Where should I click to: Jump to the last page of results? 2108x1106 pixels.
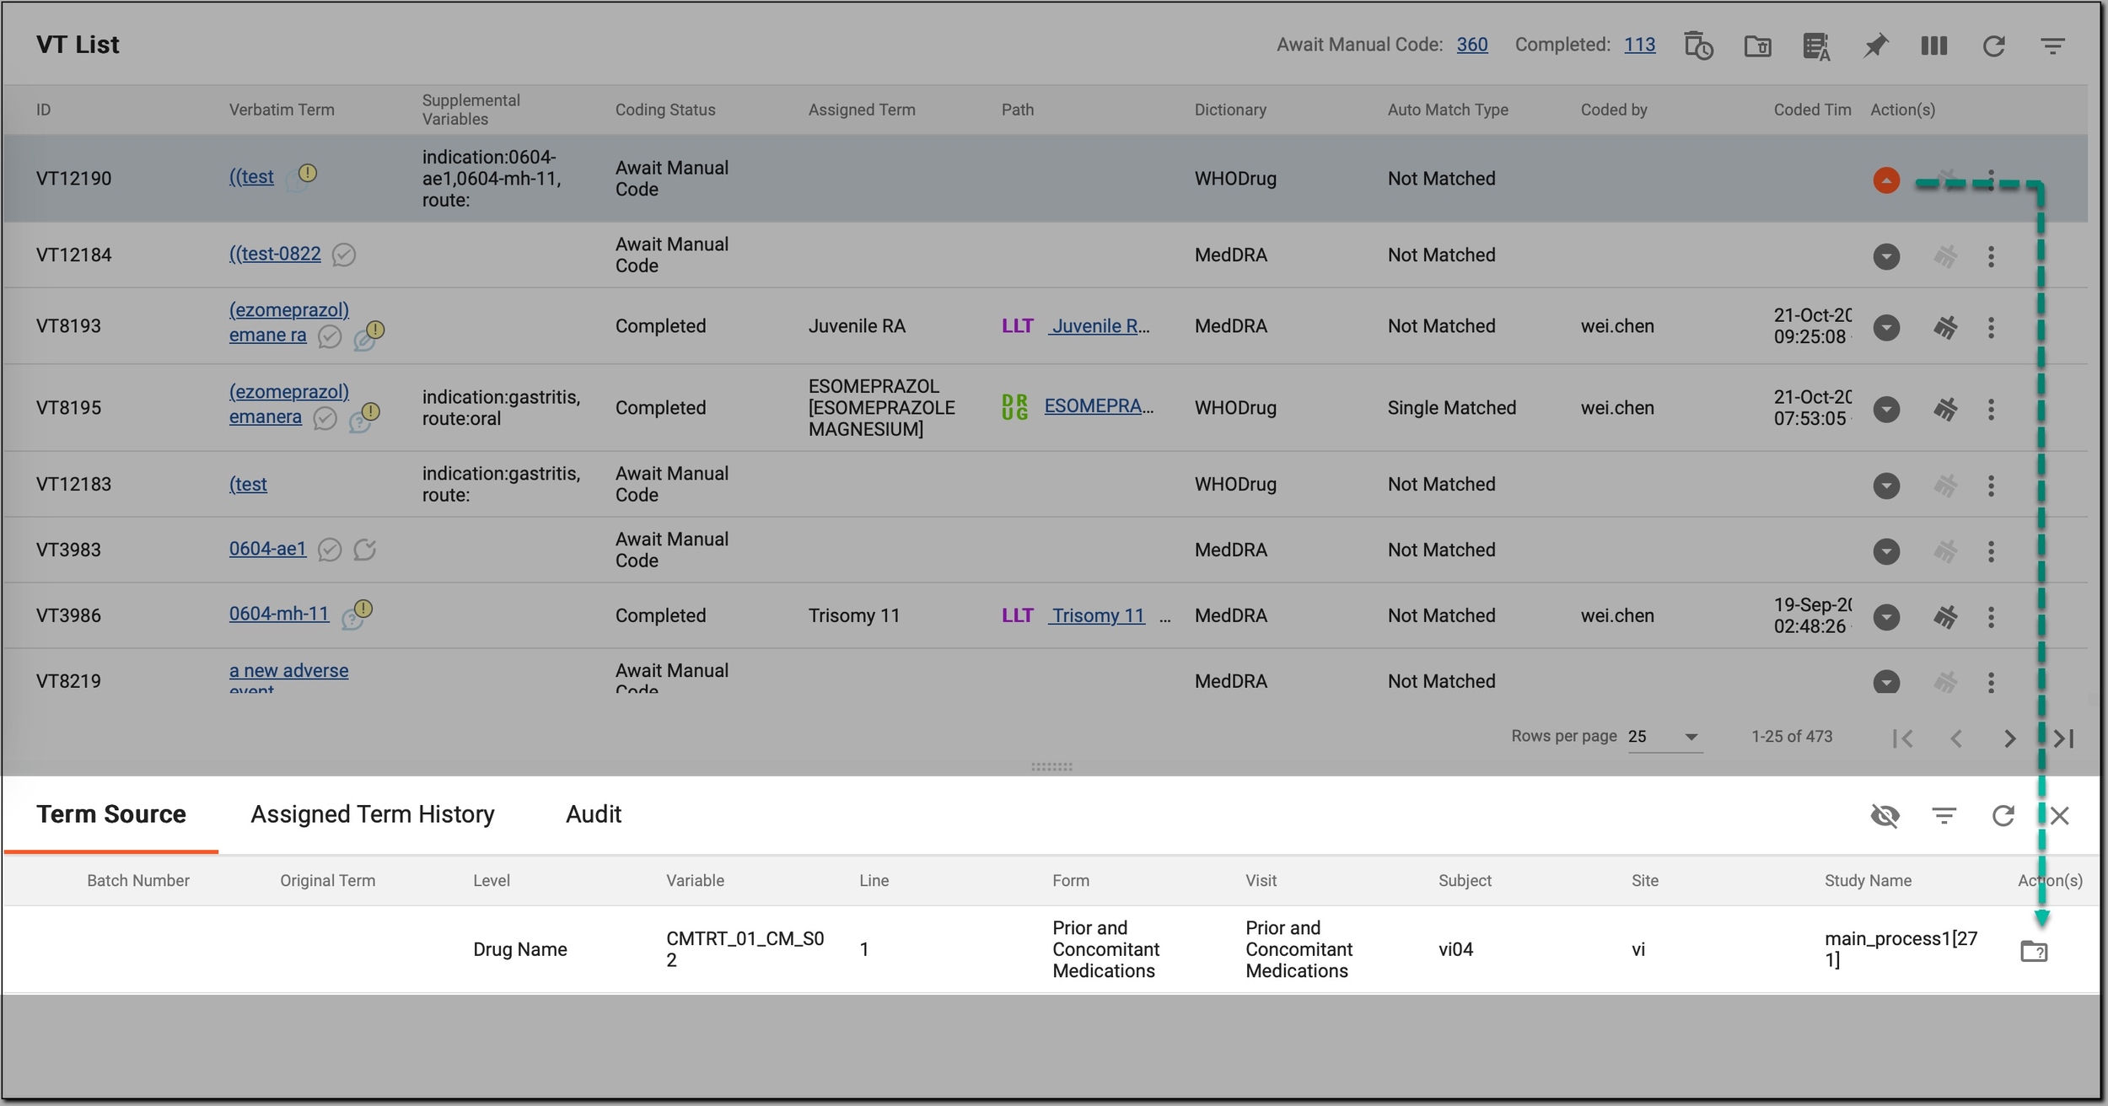(2063, 739)
